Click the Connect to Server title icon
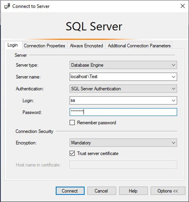Viewport: 189px width, 202px height. coord(7,6)
